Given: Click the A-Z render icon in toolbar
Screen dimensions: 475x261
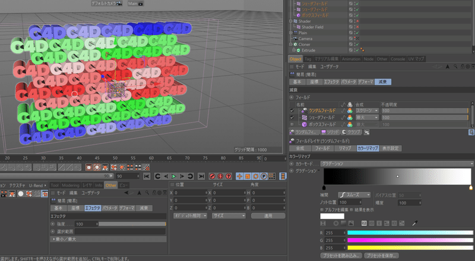Looking at the screenshot, I should (x=105, y=167).
